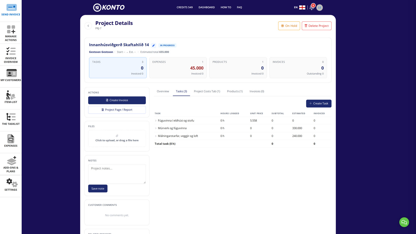The height and width of the screenshot is (234, 416).
Task: Switch to the Overview tab
Action: click(163, 91)
